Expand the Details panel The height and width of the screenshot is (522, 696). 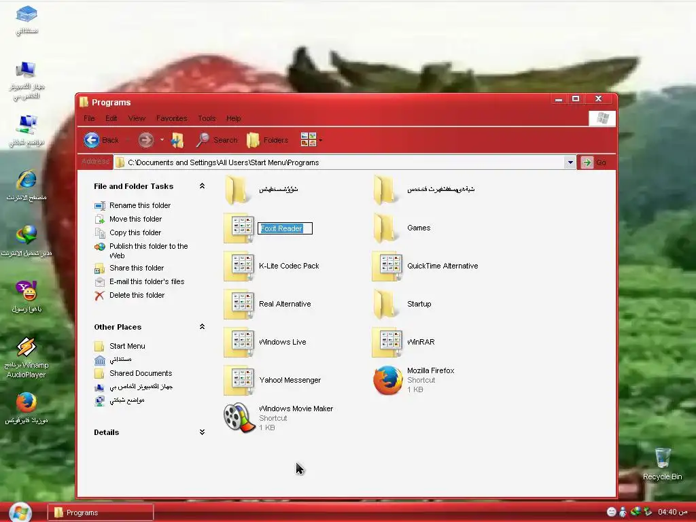click(202, 432)
